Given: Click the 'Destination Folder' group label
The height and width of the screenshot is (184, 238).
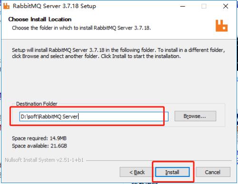Looking at the screenshot, I should tap(37, 104).
